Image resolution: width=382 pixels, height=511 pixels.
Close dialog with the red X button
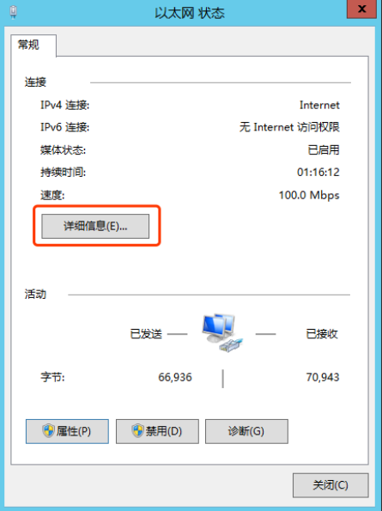361,9
